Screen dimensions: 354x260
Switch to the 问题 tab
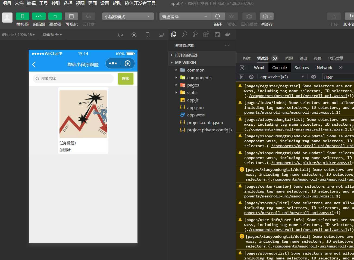[x=289, y=58]
